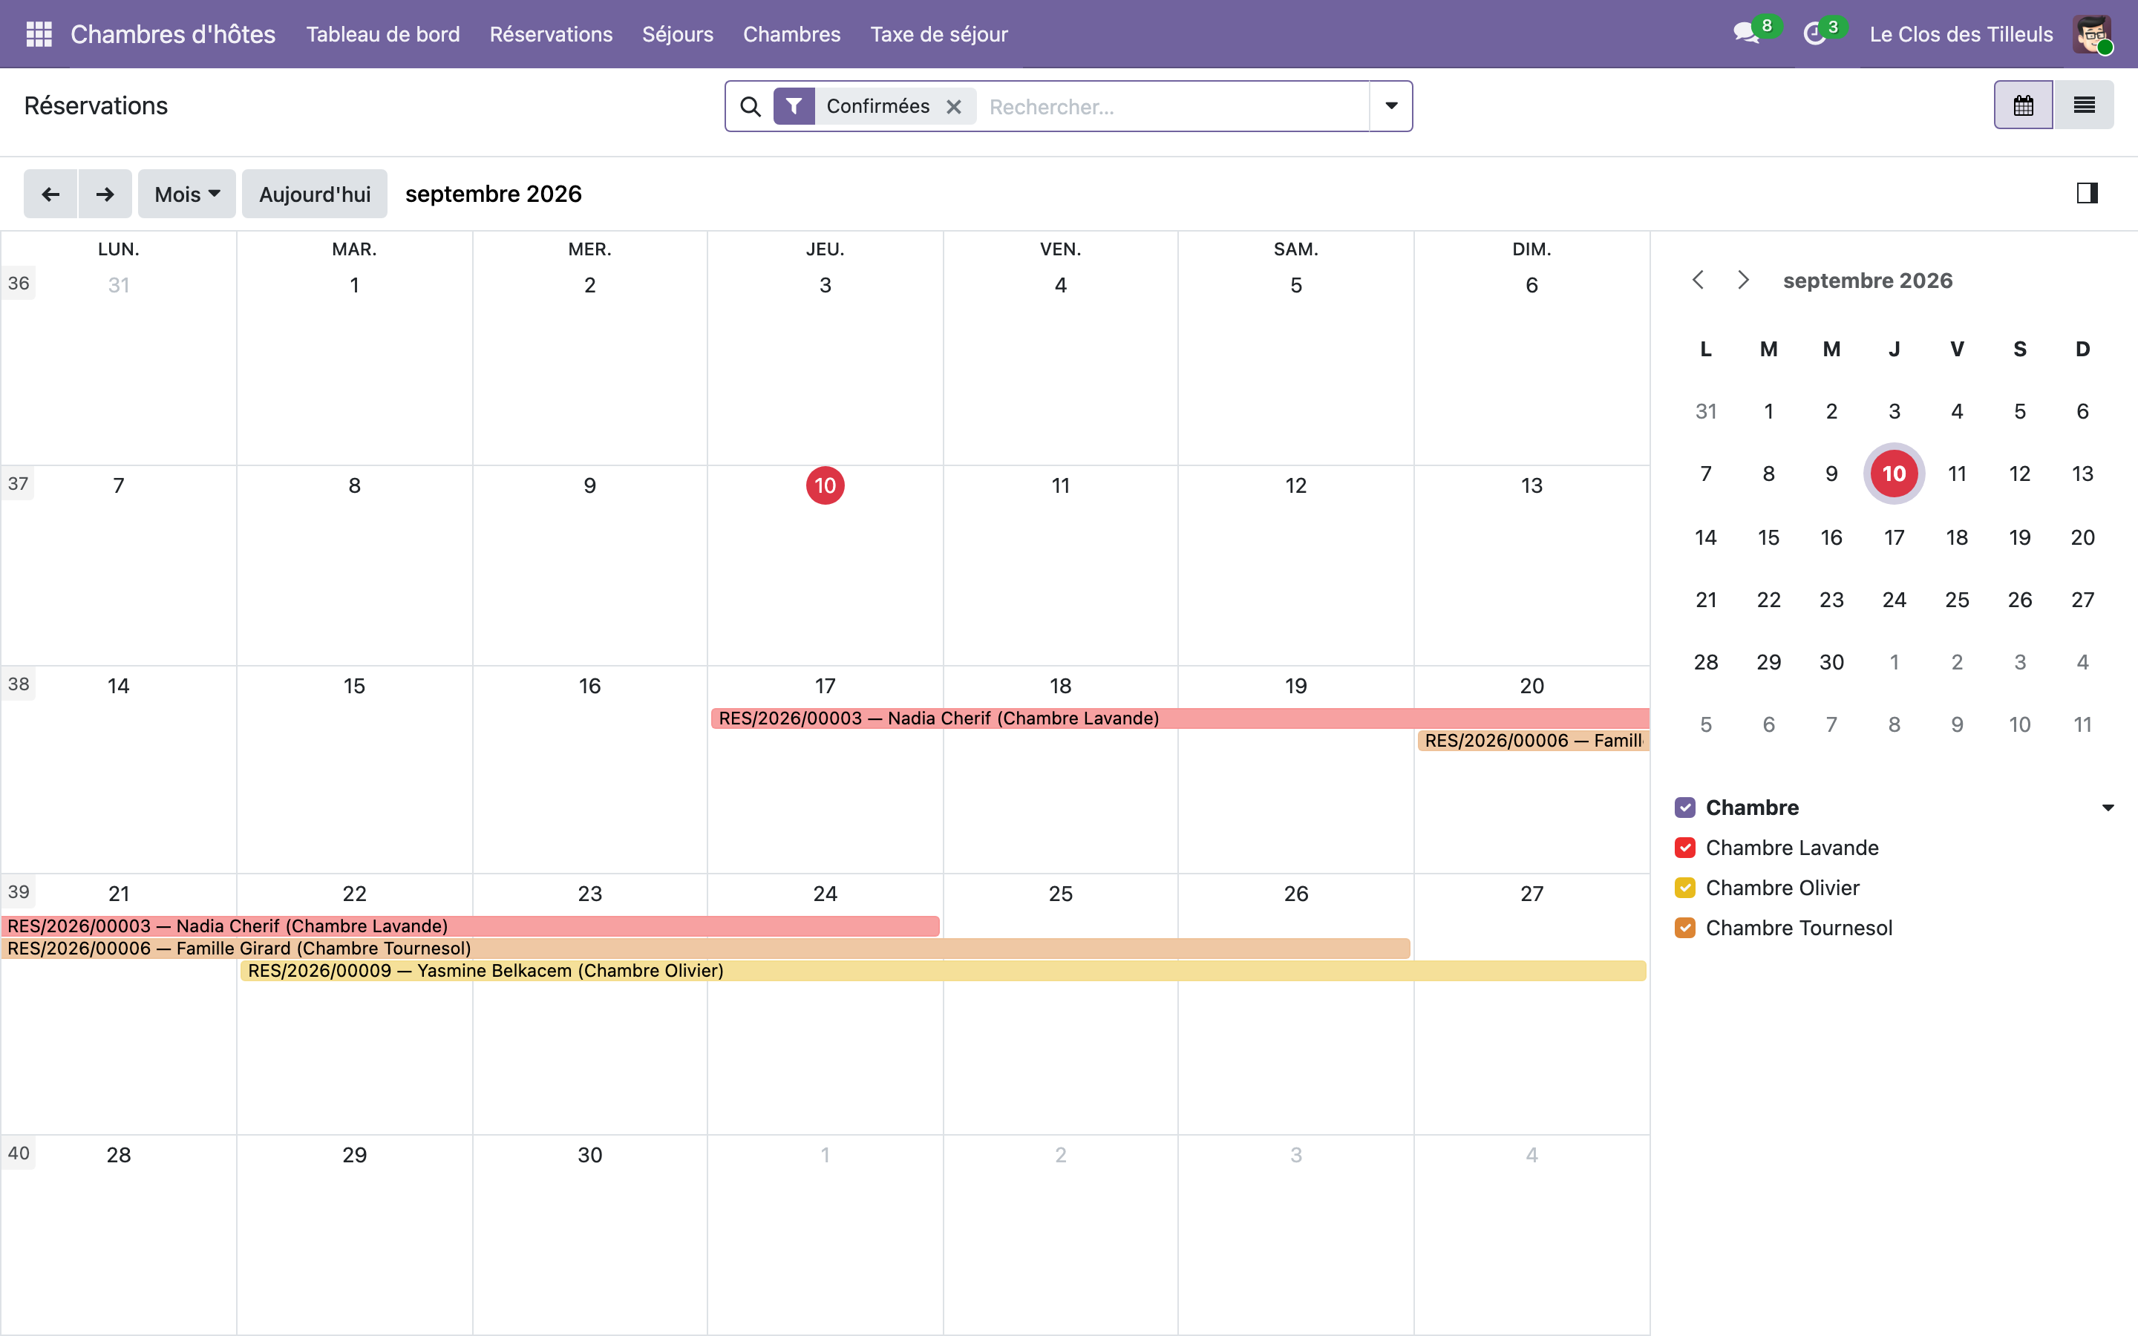2138x1336 pixels.
Task: Click day 12 in main calendar
Action: (x=1295, y=485)
